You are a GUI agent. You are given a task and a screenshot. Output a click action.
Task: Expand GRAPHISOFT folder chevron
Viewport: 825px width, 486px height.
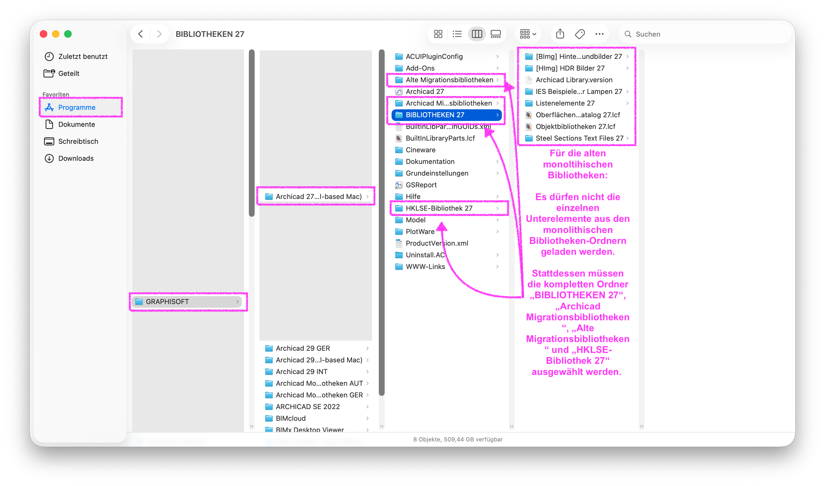pos(237,302)
